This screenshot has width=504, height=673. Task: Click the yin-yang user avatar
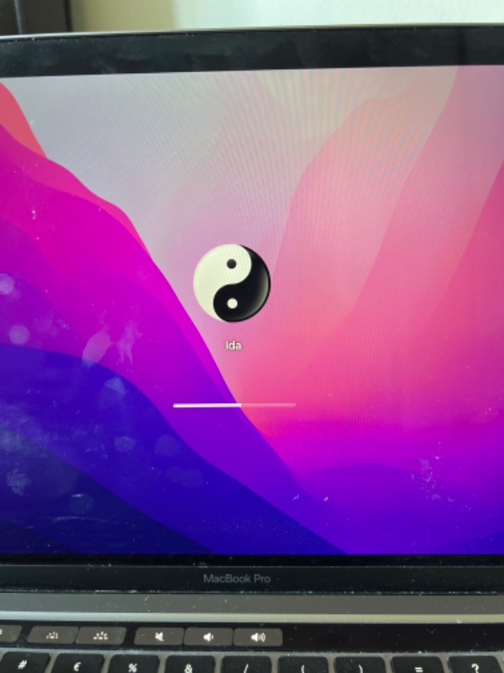pos(232,284)
